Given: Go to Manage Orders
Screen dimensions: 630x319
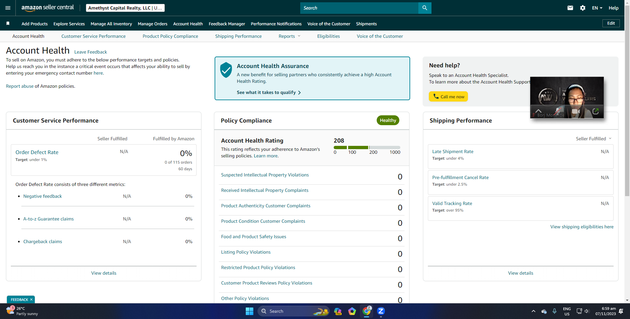Looking at the screenshot, I should (x=153, y=24).
